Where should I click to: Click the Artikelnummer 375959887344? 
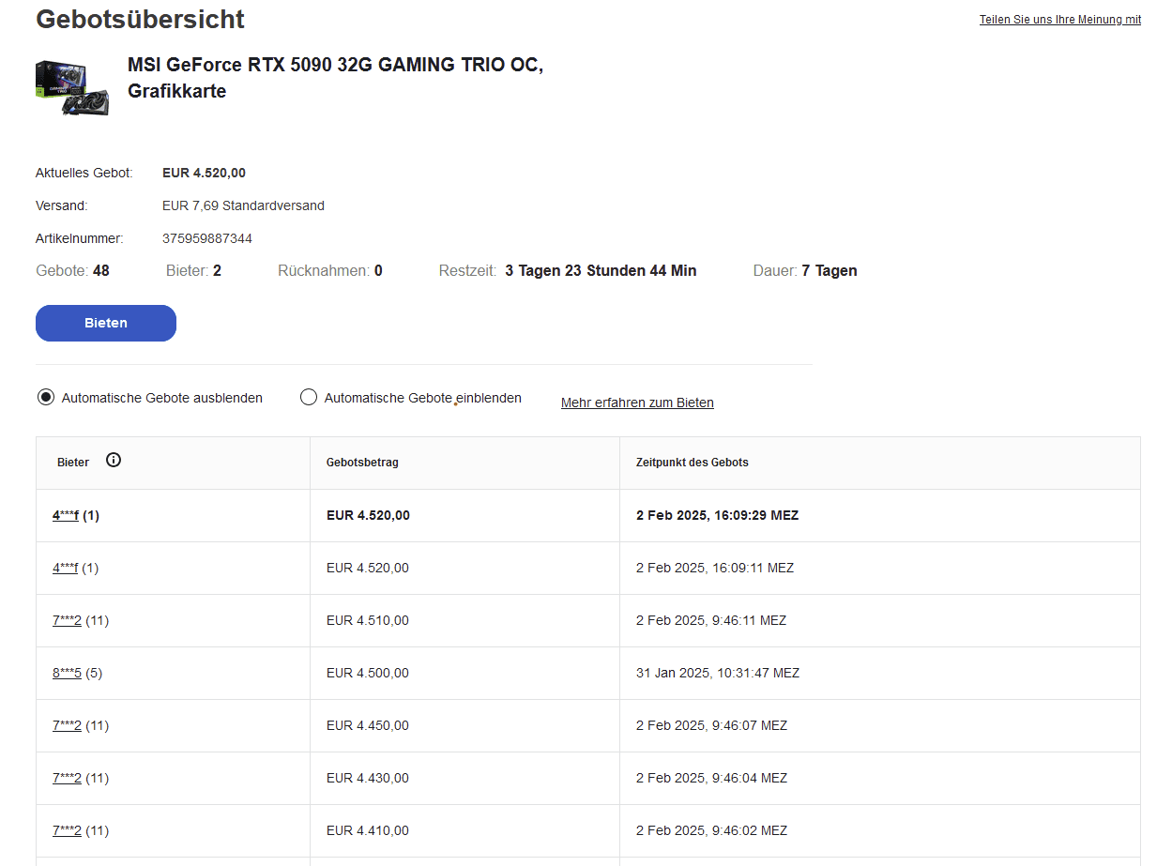pyautogui.click(x=207, y=238)
